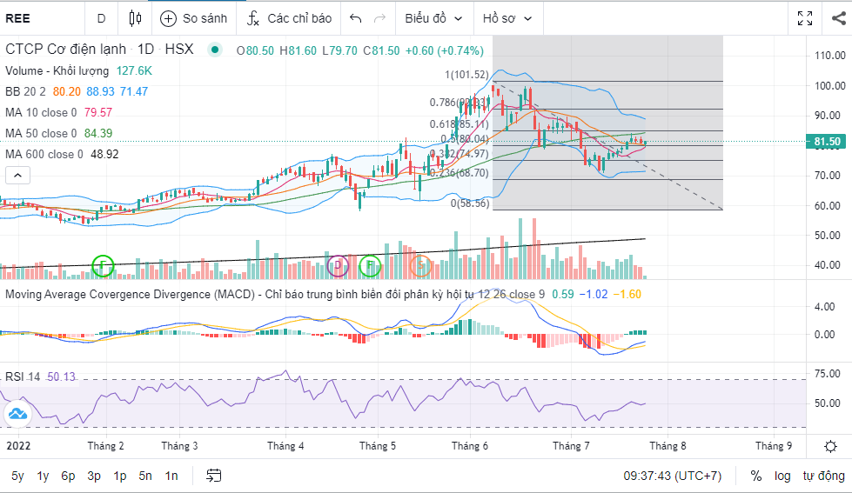This screenshot has height=493, width=852.
Task: Open the go to date calendar icon
Action: click(214, 476)
